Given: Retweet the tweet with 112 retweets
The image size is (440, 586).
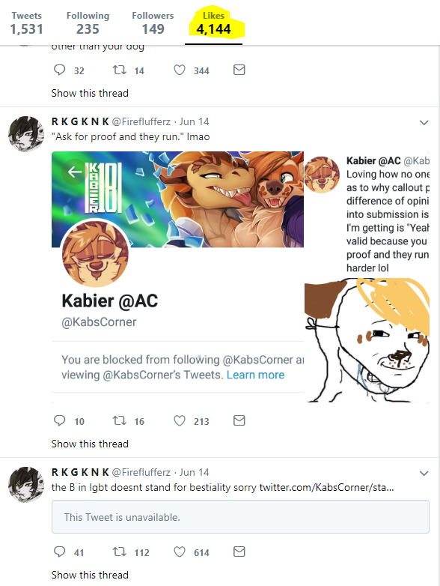Looking at the screenshot, I should (x=120, y=552).
